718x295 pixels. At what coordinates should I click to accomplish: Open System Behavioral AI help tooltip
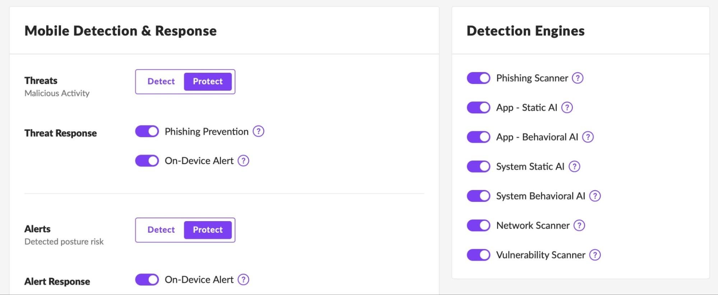tap(595, 196)
